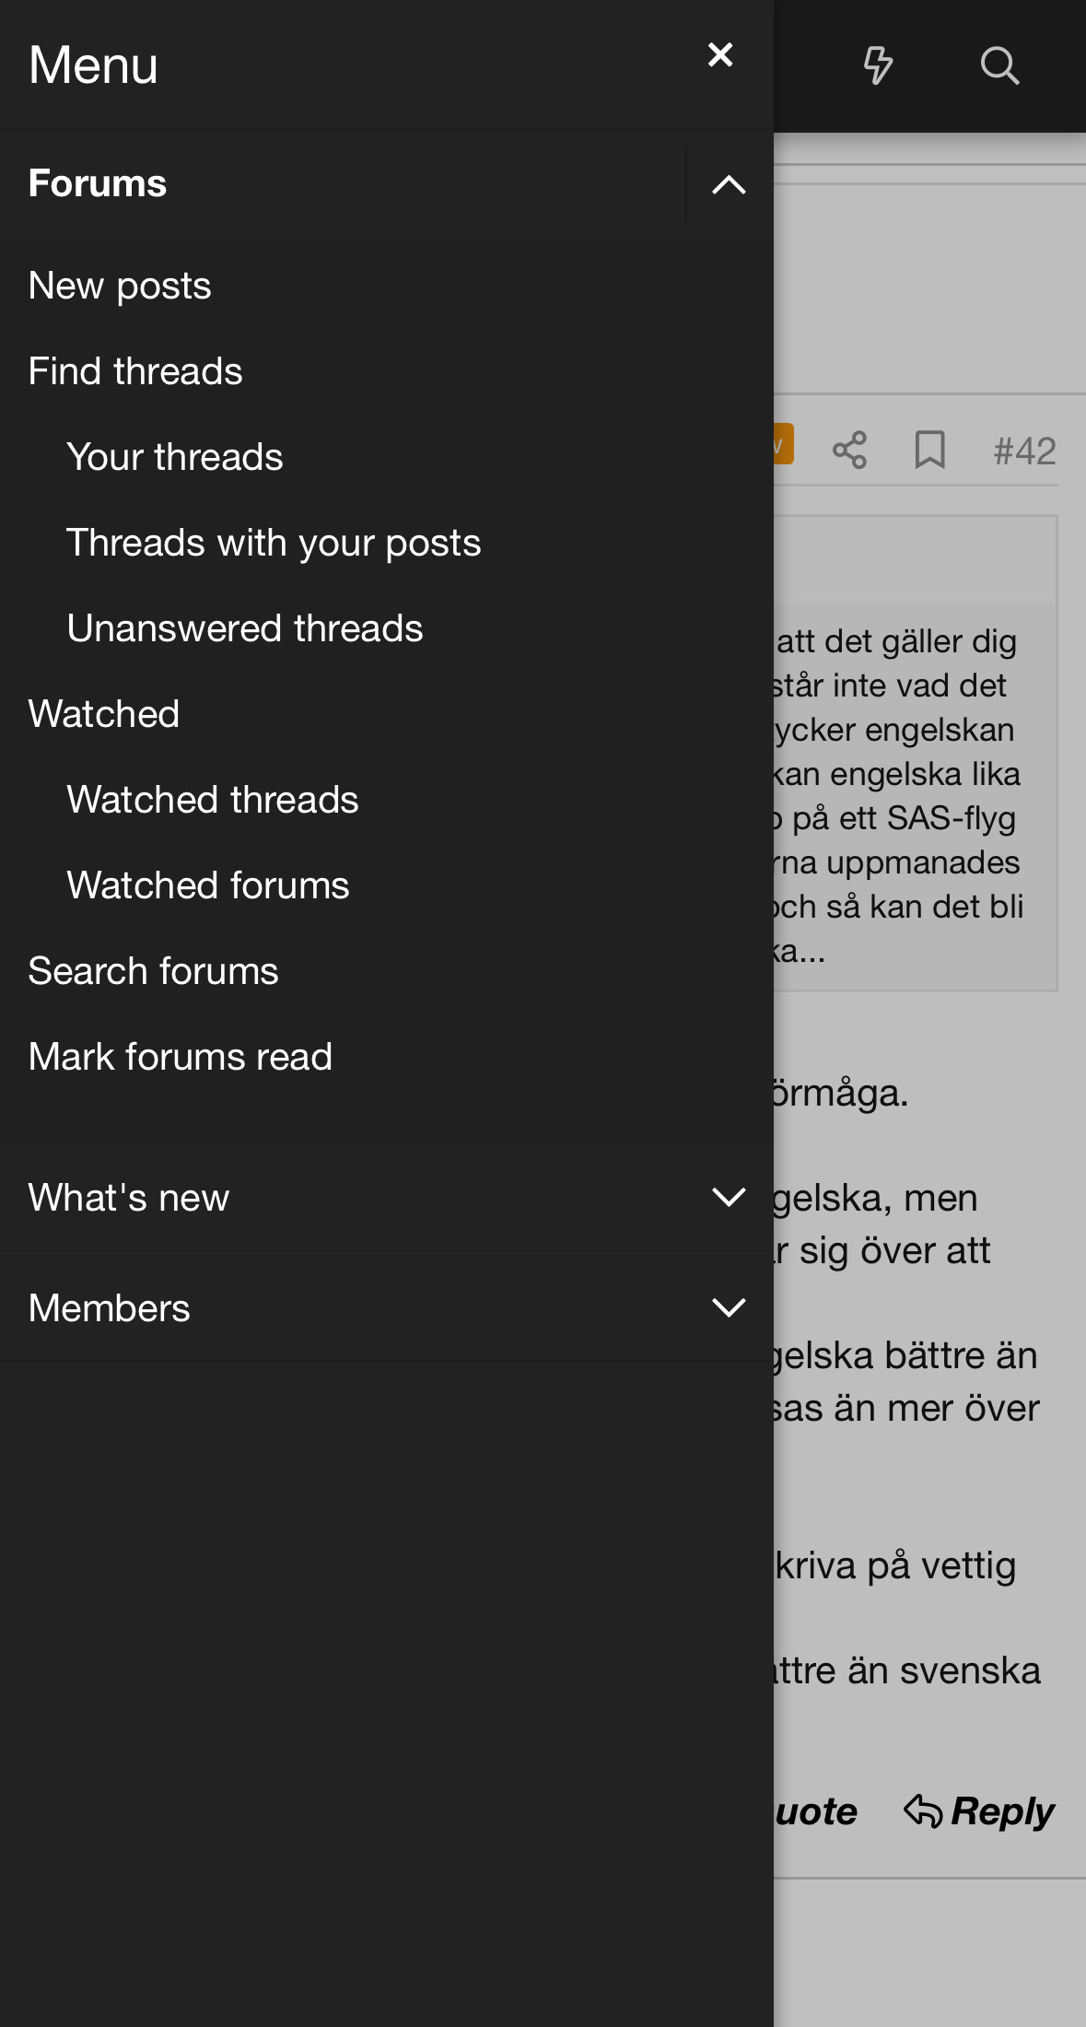Click the share icon on post #42
The height and width of the screenshot is (2027, 1086).
tap(849, 450)
